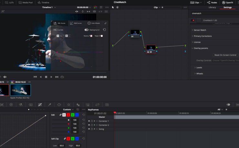Jump to the first frame button
The width and height of the screenshot is (239, 148).
point(35,77)
